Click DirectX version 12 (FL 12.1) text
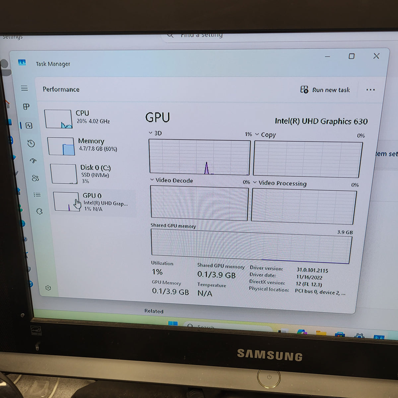The width and height of the screenshot is (398, 398). pos(308,284)
